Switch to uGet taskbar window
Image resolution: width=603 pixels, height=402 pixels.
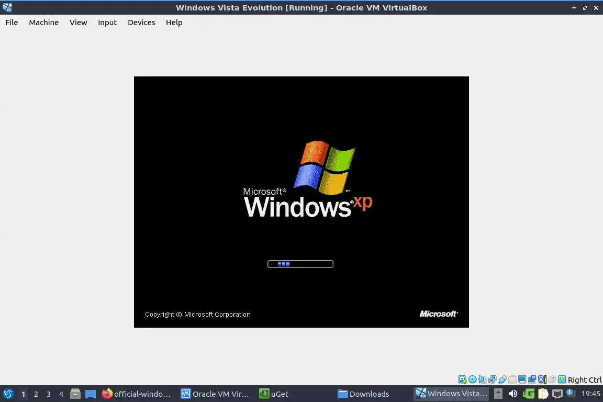(x=274, y=394)
